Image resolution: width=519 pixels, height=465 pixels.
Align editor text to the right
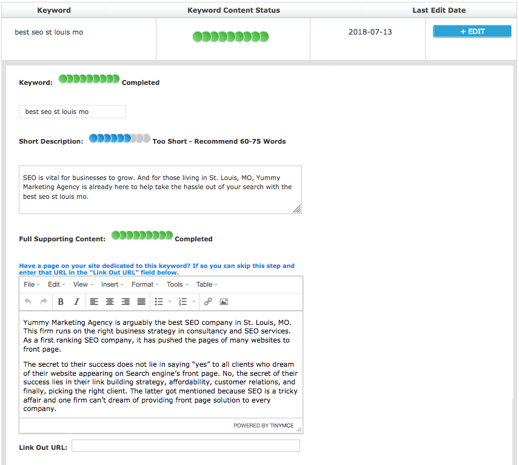click(126, 301)
